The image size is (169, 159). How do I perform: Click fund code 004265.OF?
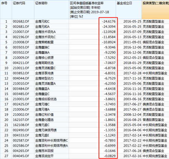(21, 151)
